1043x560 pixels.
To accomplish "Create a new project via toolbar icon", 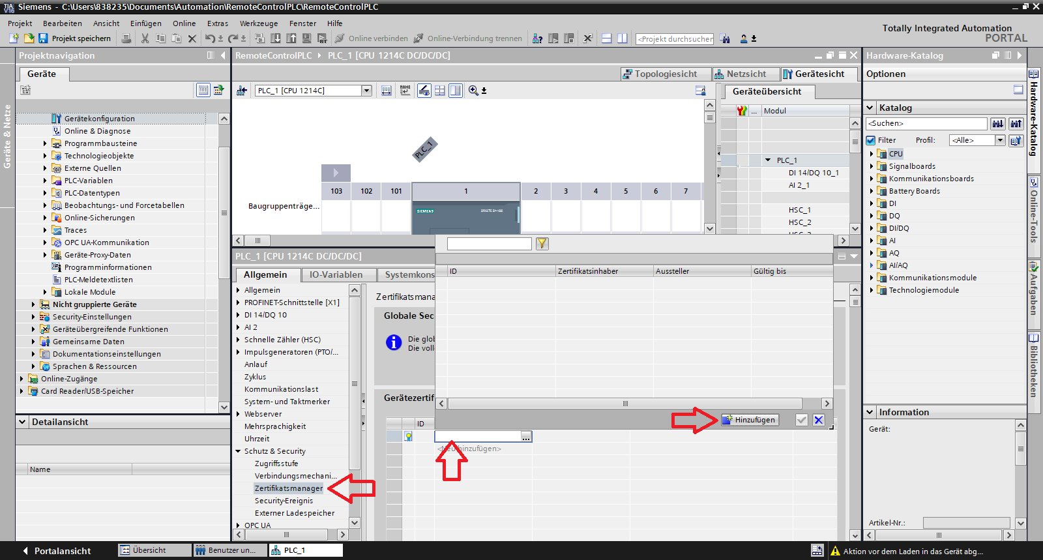I will click(14, 38).
